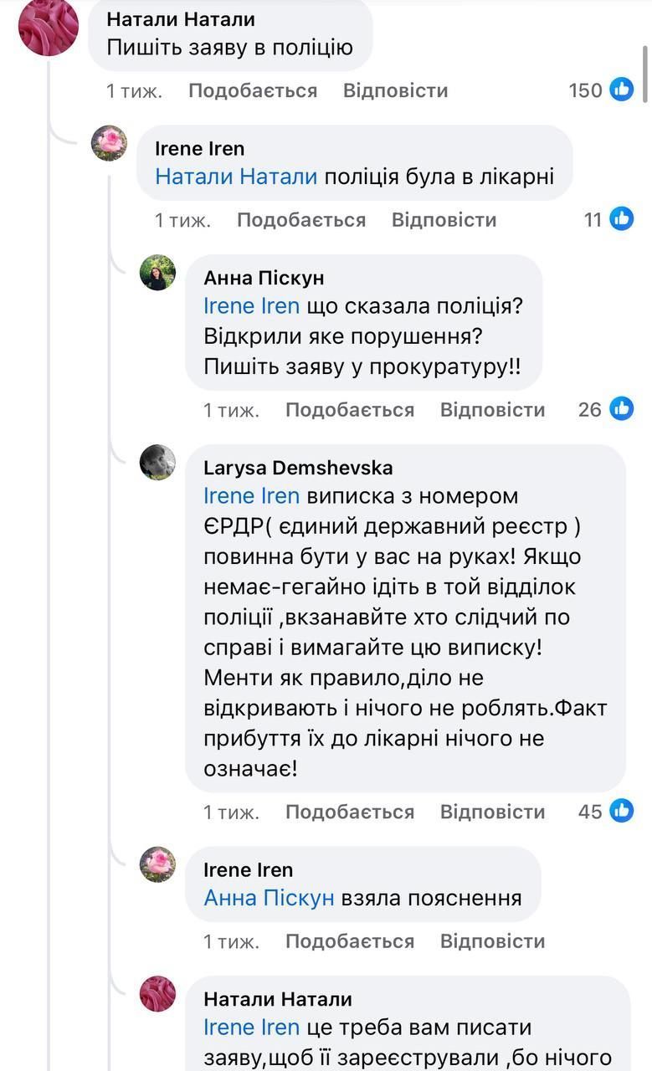Open Larysa Demshevska's profile avatar
This screenshot has height=1071, width=652.
point(157,462)
